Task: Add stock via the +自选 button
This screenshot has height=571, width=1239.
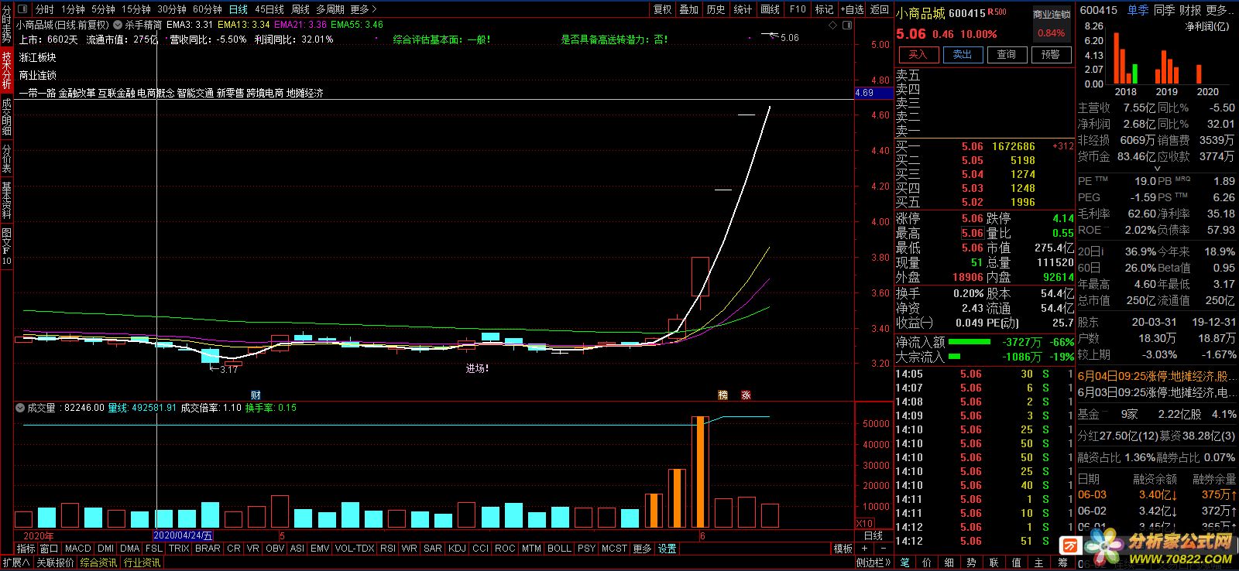Action: (852, 9)
